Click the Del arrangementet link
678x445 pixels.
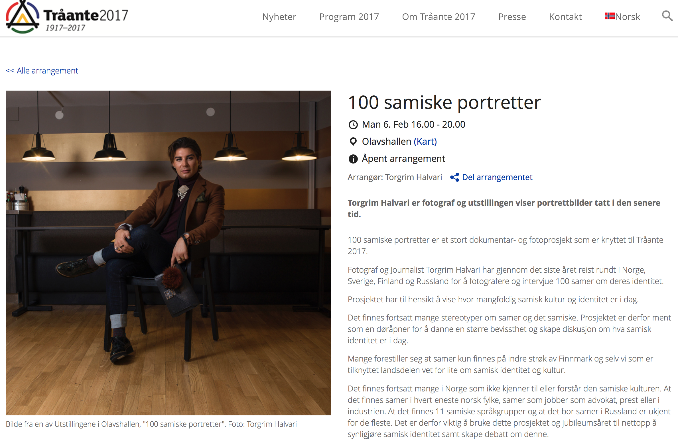click(497, 177)
